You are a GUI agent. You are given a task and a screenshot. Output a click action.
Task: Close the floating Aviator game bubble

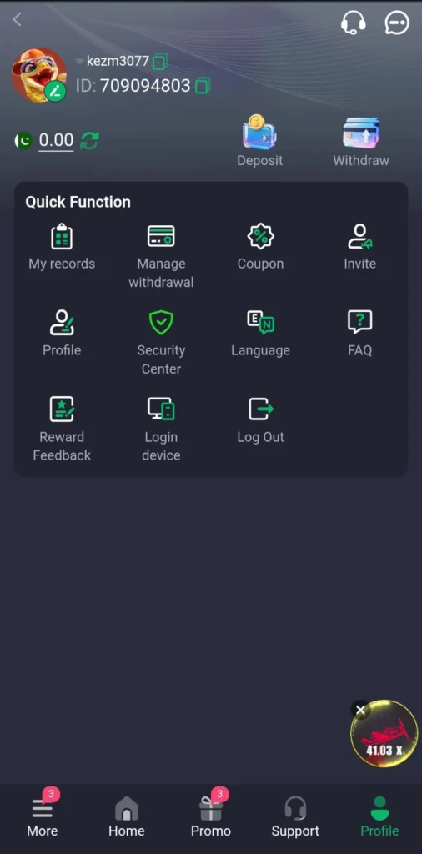(360, 710)
